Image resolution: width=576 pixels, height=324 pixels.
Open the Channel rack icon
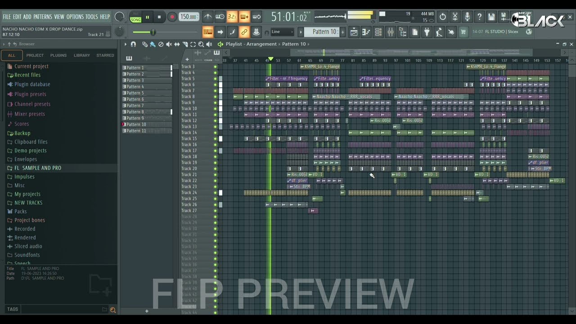click(378, 32)
